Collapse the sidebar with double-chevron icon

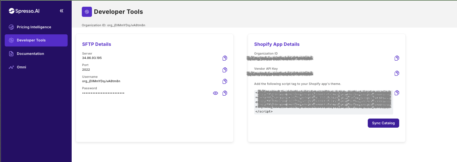pyautogui.click(x=62, y=11)
